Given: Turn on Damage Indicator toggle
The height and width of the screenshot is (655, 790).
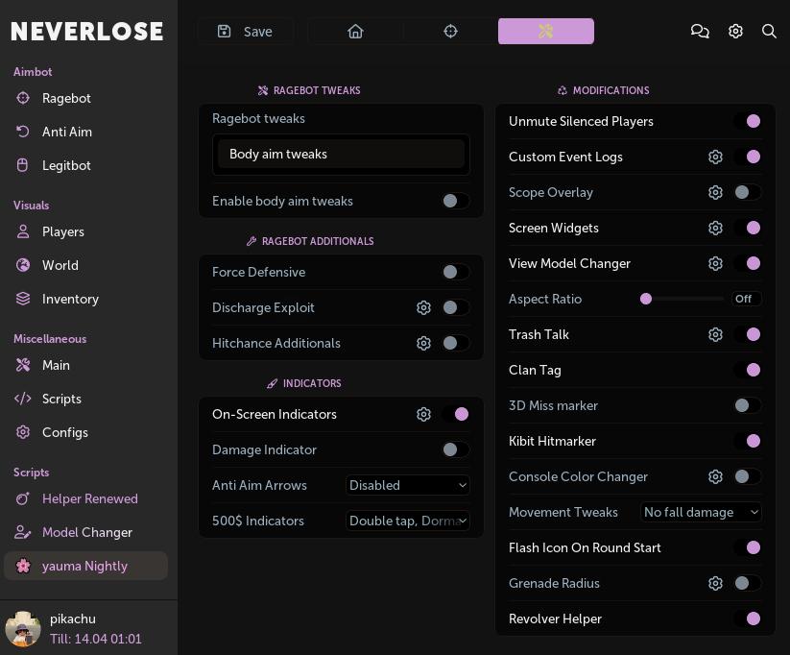Looking at the screenshot, I should [455, 449].
